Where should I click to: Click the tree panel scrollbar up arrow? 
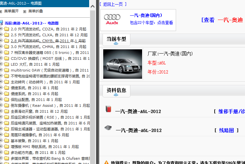coord(93,7)
